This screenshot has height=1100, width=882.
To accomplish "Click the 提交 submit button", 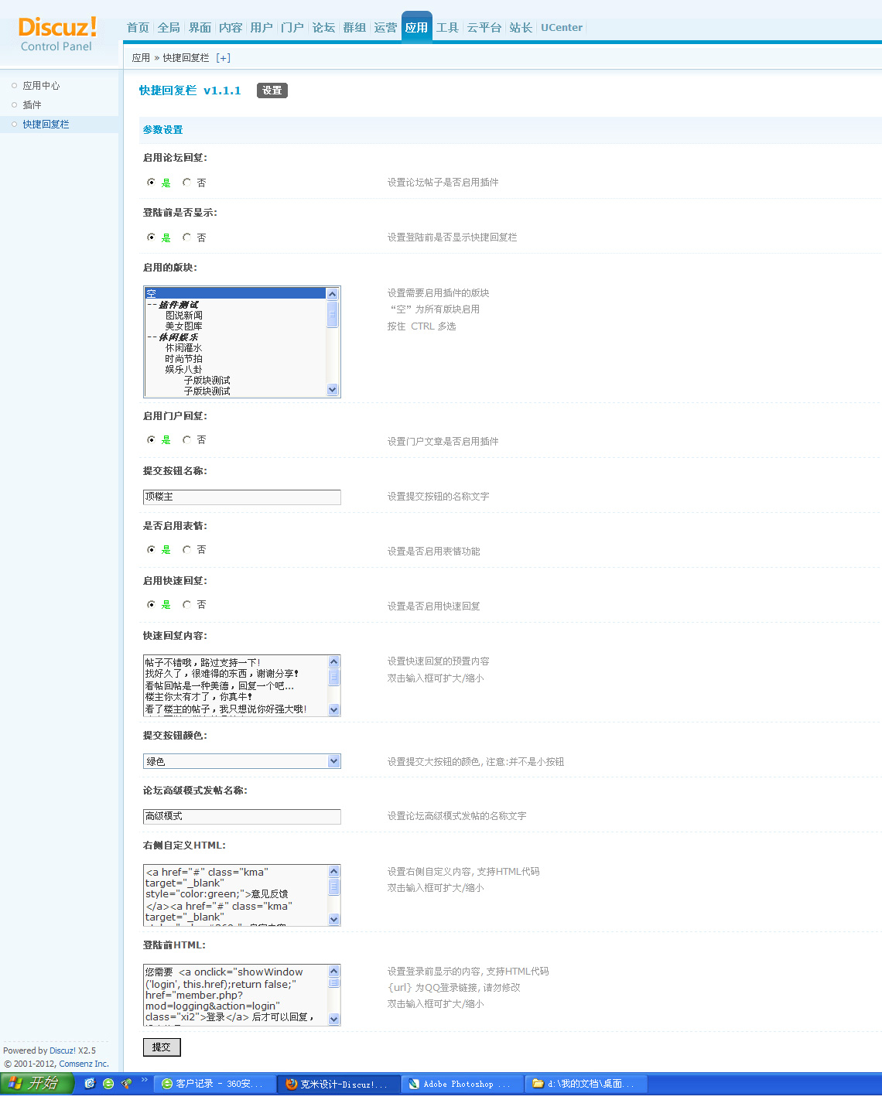I will pyautogui.click(x=162, y=1047).
